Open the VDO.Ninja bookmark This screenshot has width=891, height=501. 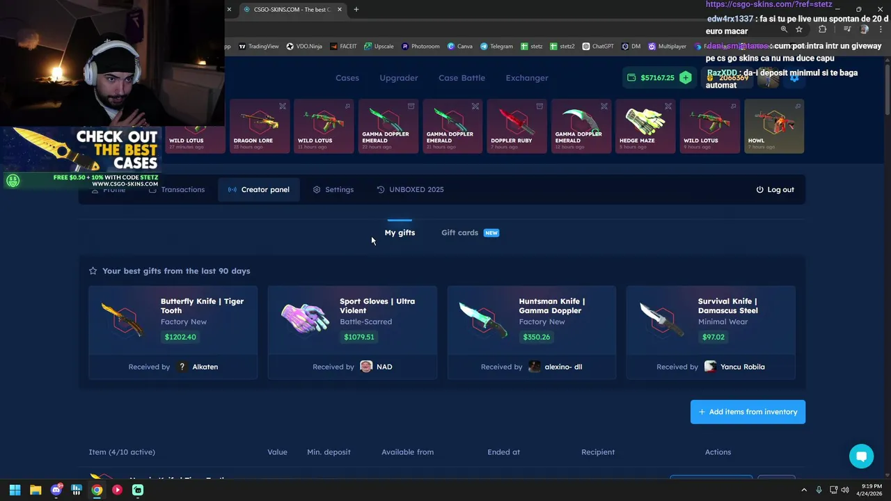click(304, 47)
